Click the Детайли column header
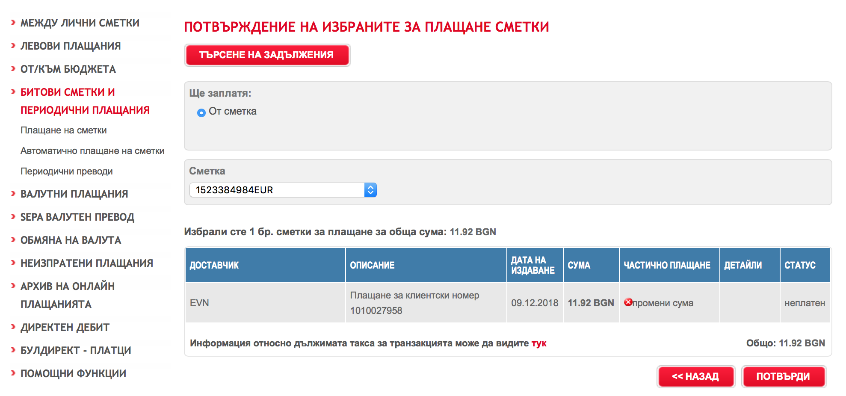 (750, 265)
